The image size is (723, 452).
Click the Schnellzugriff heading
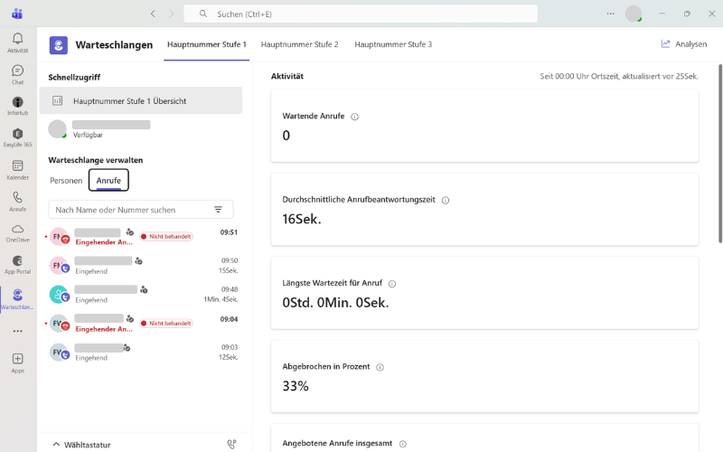[x=74, y=77]
